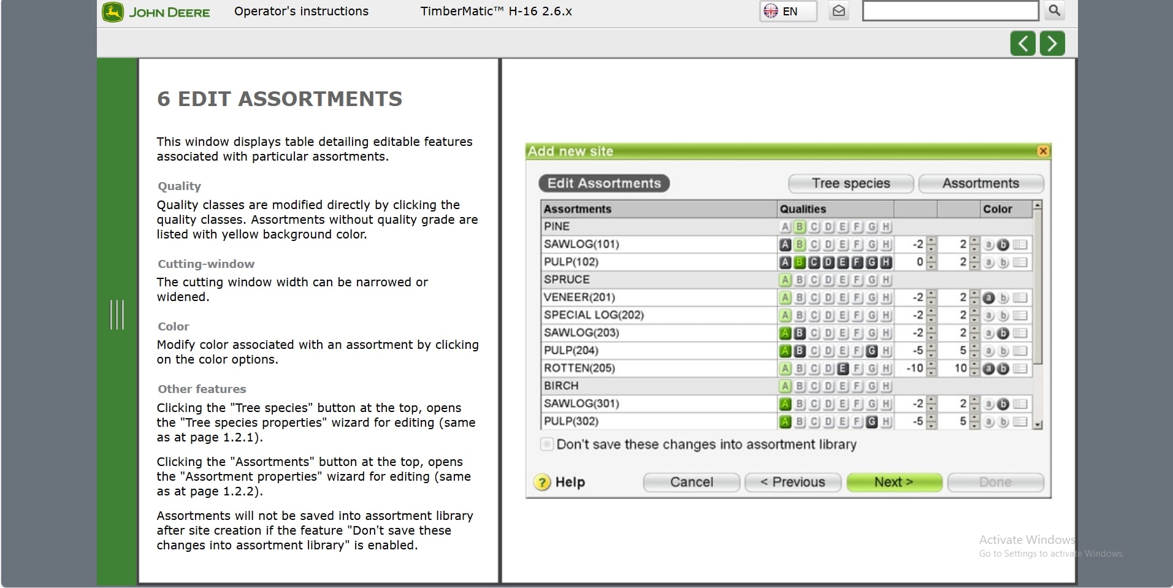Screen dimensions: 1173x588
Task: Open the color grid icon for SAWLOG(301)
Action: [1020, 404]
